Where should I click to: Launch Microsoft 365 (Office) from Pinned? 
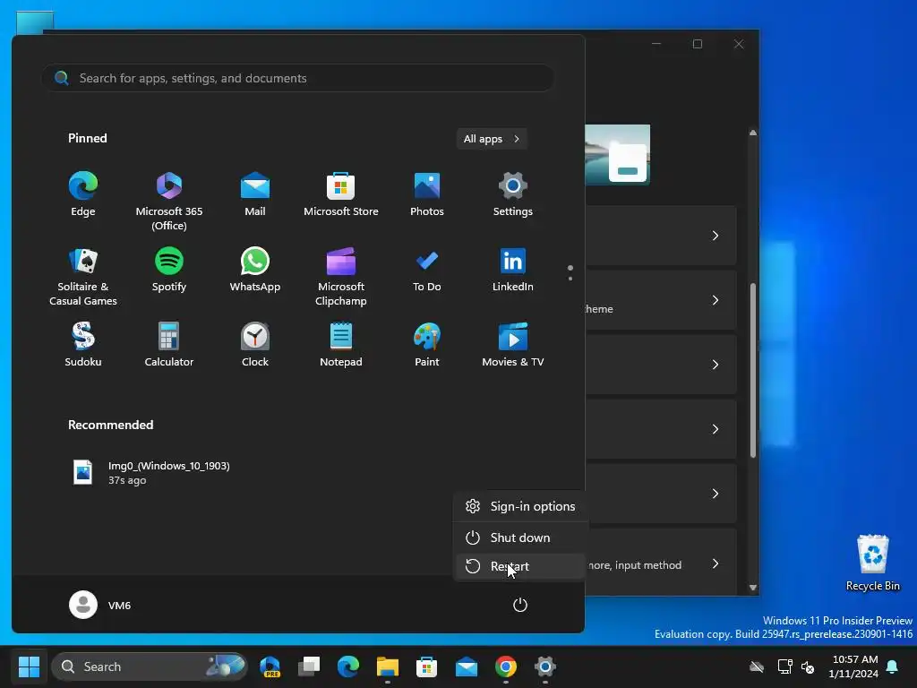[169, 201]
